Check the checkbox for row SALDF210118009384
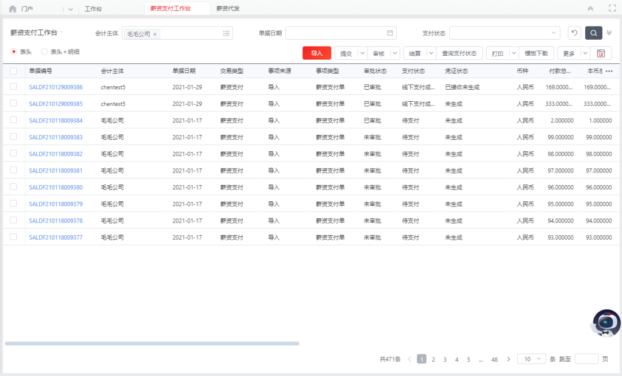 point(13,121)
